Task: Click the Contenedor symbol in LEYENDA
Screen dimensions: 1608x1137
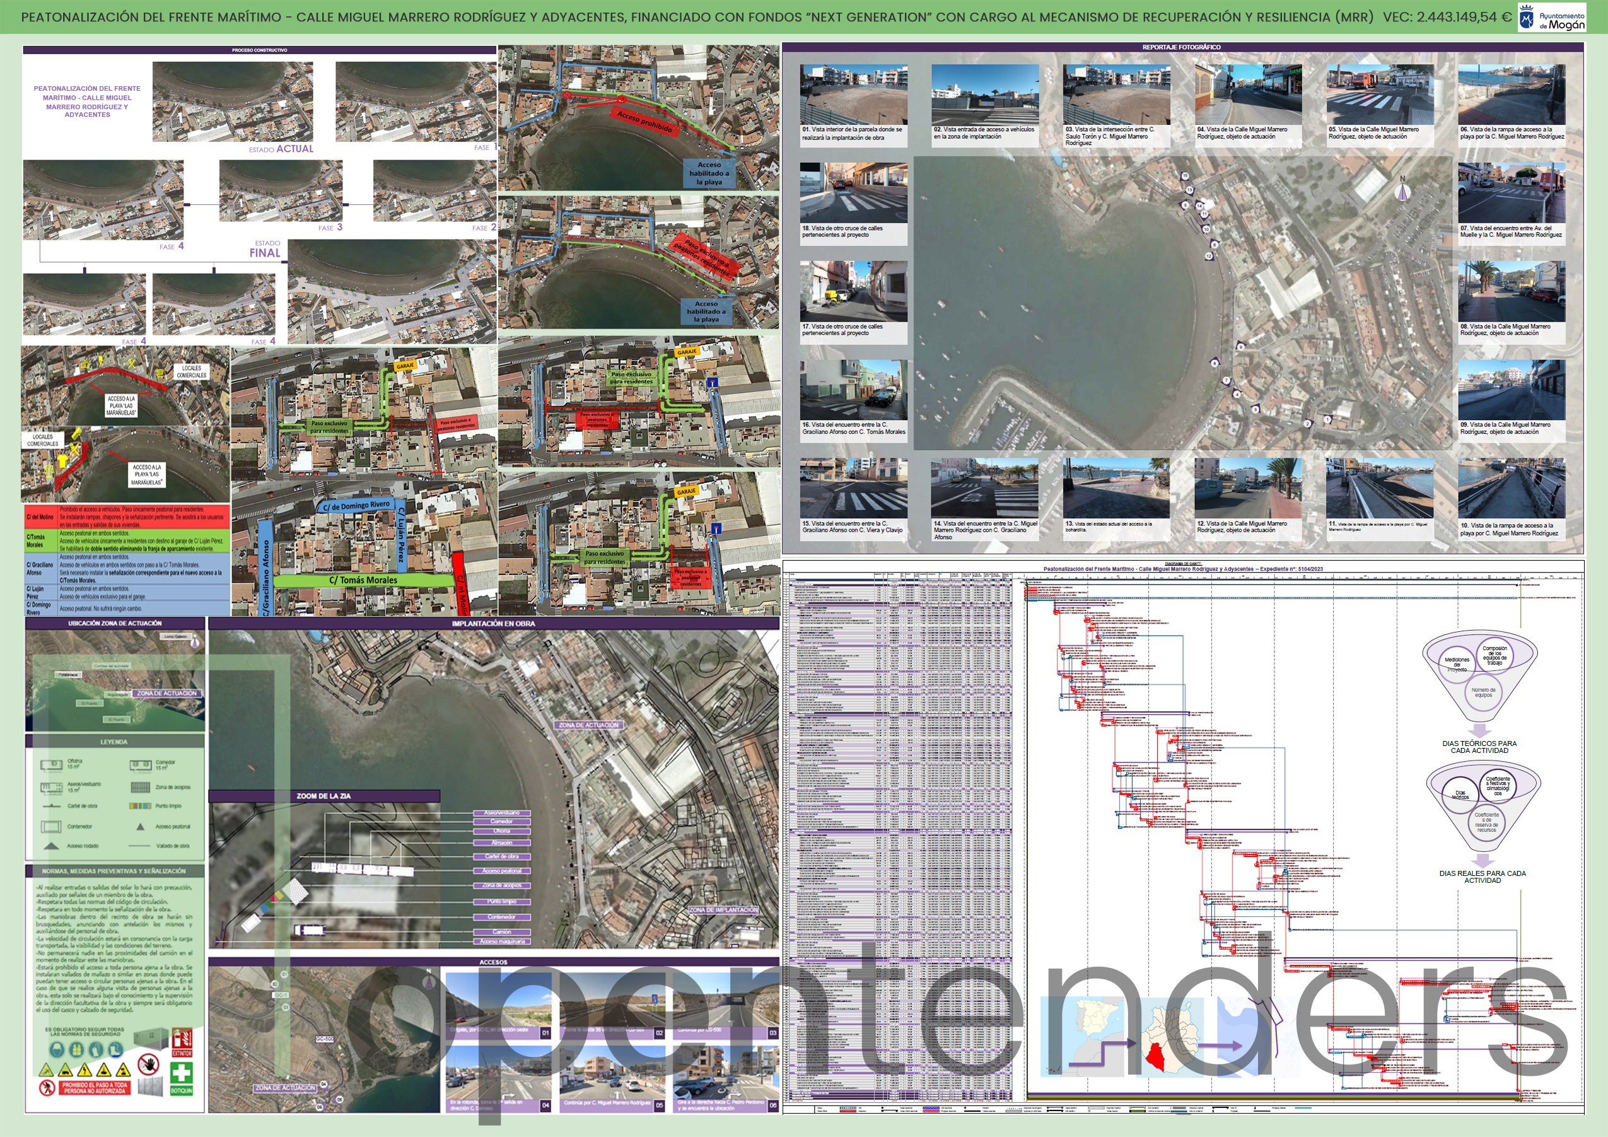Action: [51, 826]
